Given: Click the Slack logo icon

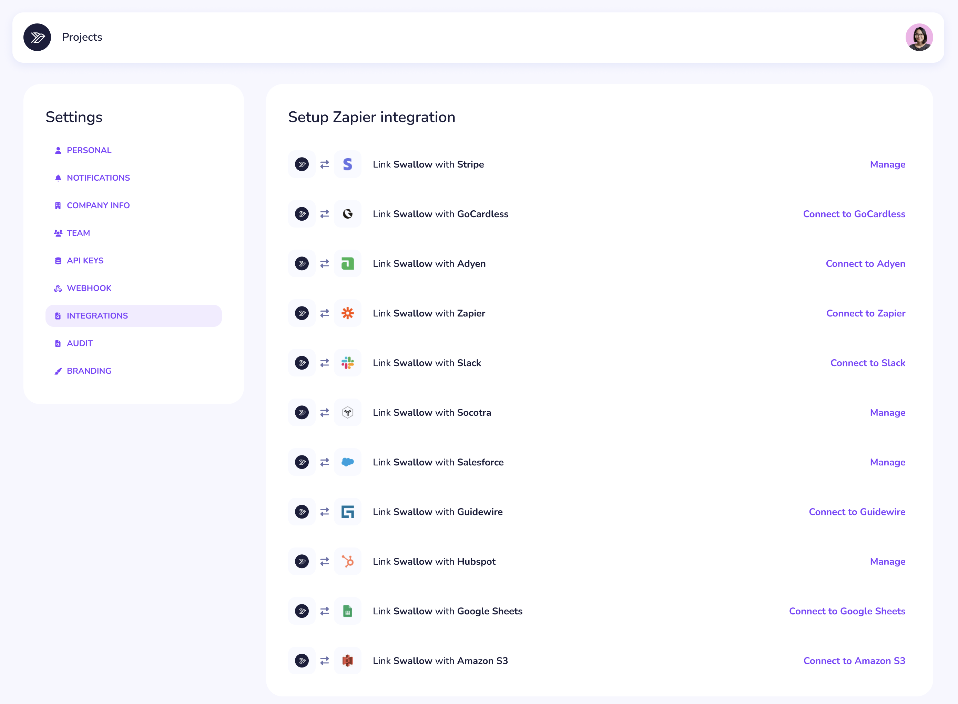Looking at the screenshot, I should 347,363.
